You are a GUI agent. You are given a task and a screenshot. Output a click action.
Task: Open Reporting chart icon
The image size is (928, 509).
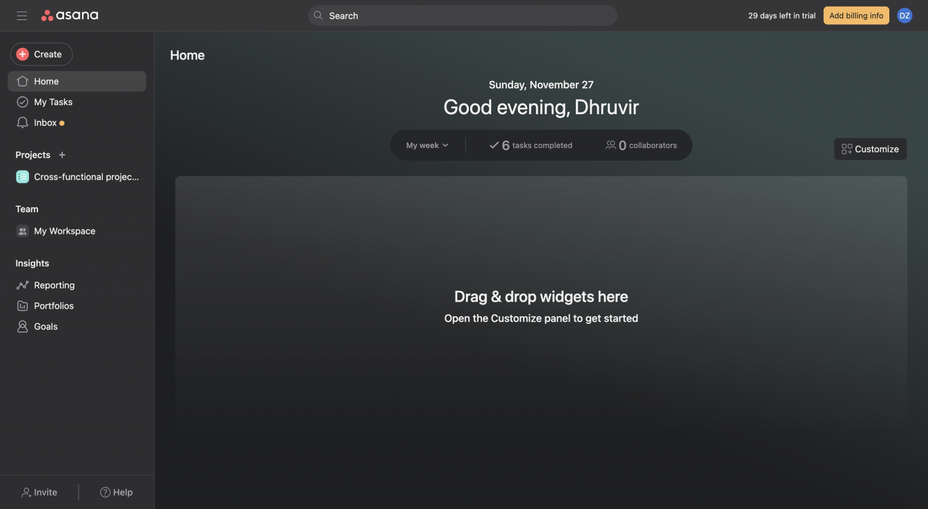pyautogui.click(x=22, y=285)
